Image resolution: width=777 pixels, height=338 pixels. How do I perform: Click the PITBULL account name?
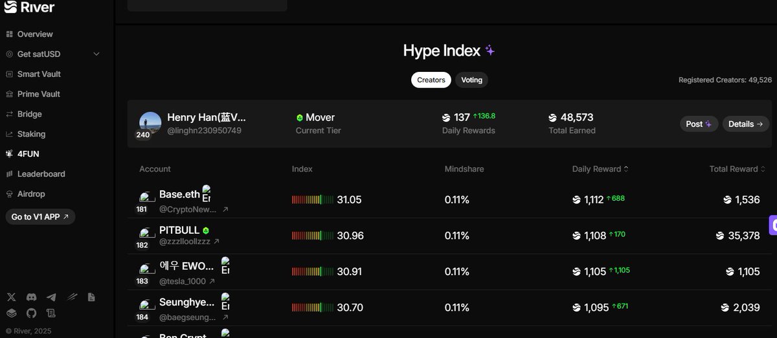point(179,231)
